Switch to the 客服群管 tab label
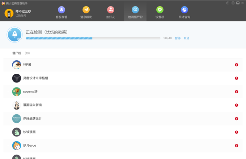This screenshot has height=159, width=246. pos(61,17)
